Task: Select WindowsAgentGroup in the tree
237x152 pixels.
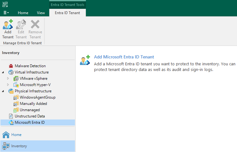Action: [38, 97]
